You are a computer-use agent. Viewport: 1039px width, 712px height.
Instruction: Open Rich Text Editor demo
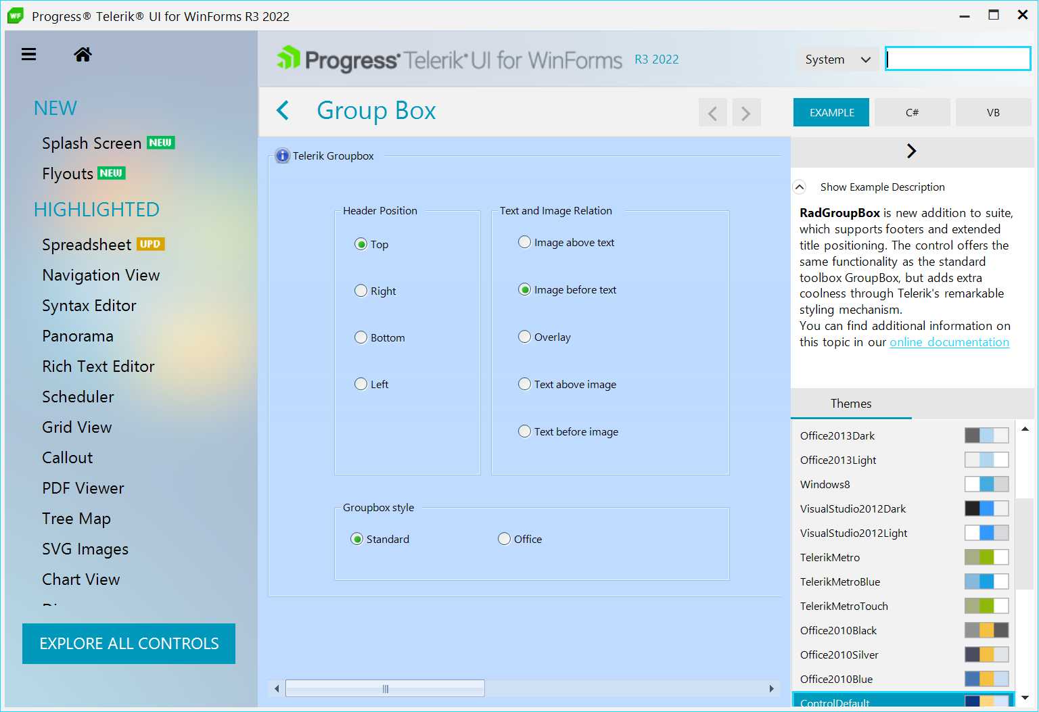[x=98, y=366]
